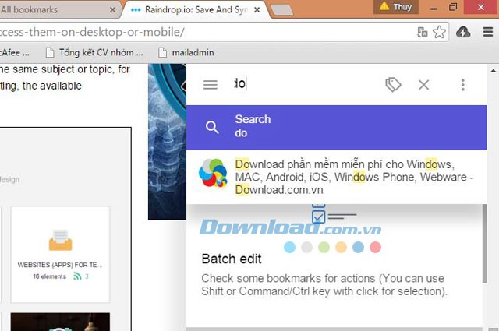Open the 'Tổng kết CV nhóm' bookmark
The width and height of the screenshot is (499, 331).
(94, 53)
